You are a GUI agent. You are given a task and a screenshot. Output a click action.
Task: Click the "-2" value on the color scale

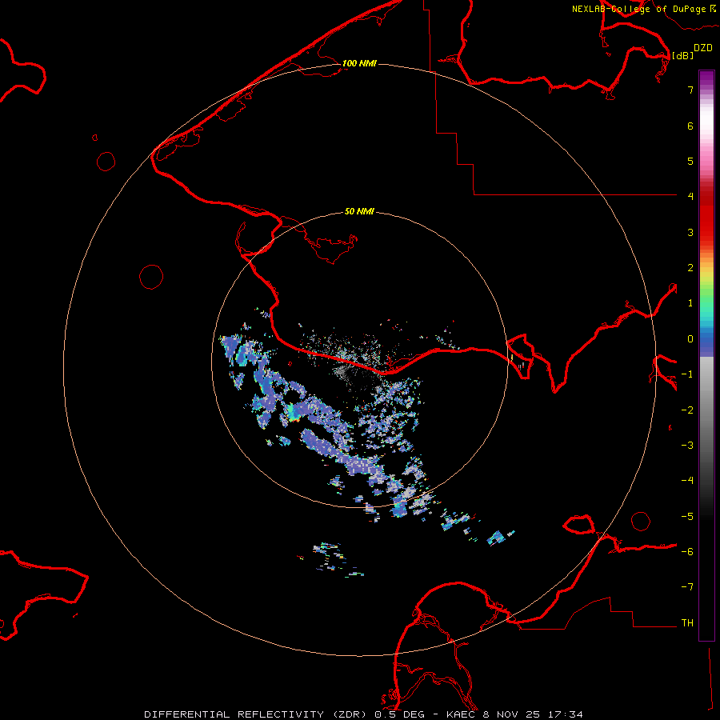coord(687,410)
